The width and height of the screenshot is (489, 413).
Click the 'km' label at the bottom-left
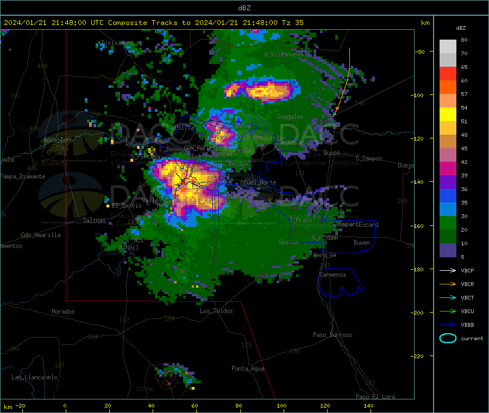point(8,407)
